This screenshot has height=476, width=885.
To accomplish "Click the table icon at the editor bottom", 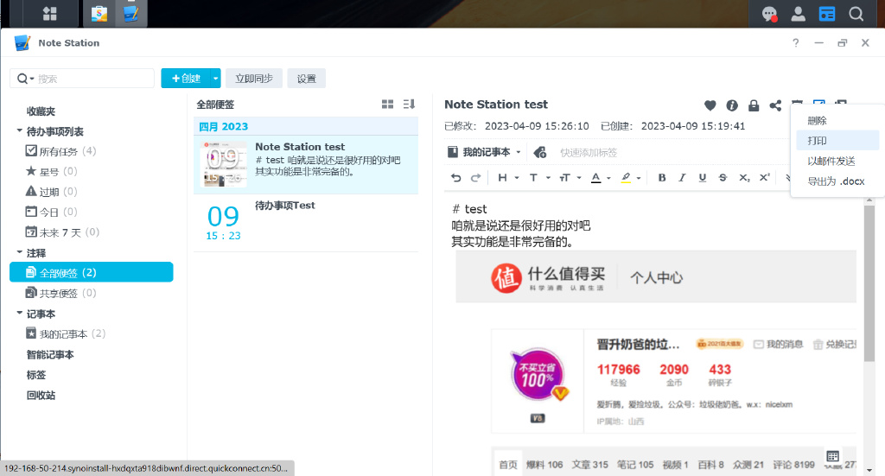I will coord(832,455).
